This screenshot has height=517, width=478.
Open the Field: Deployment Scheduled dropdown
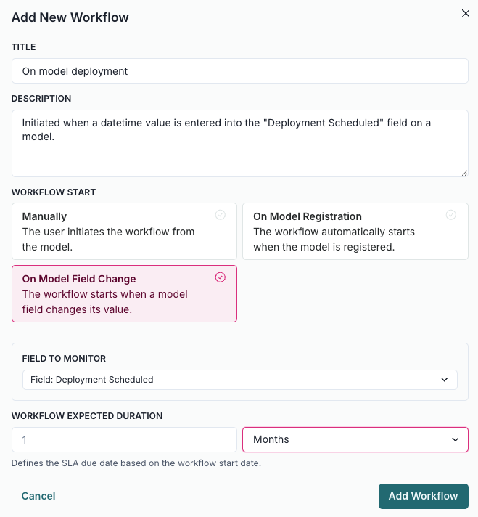[x=239, y=380]
